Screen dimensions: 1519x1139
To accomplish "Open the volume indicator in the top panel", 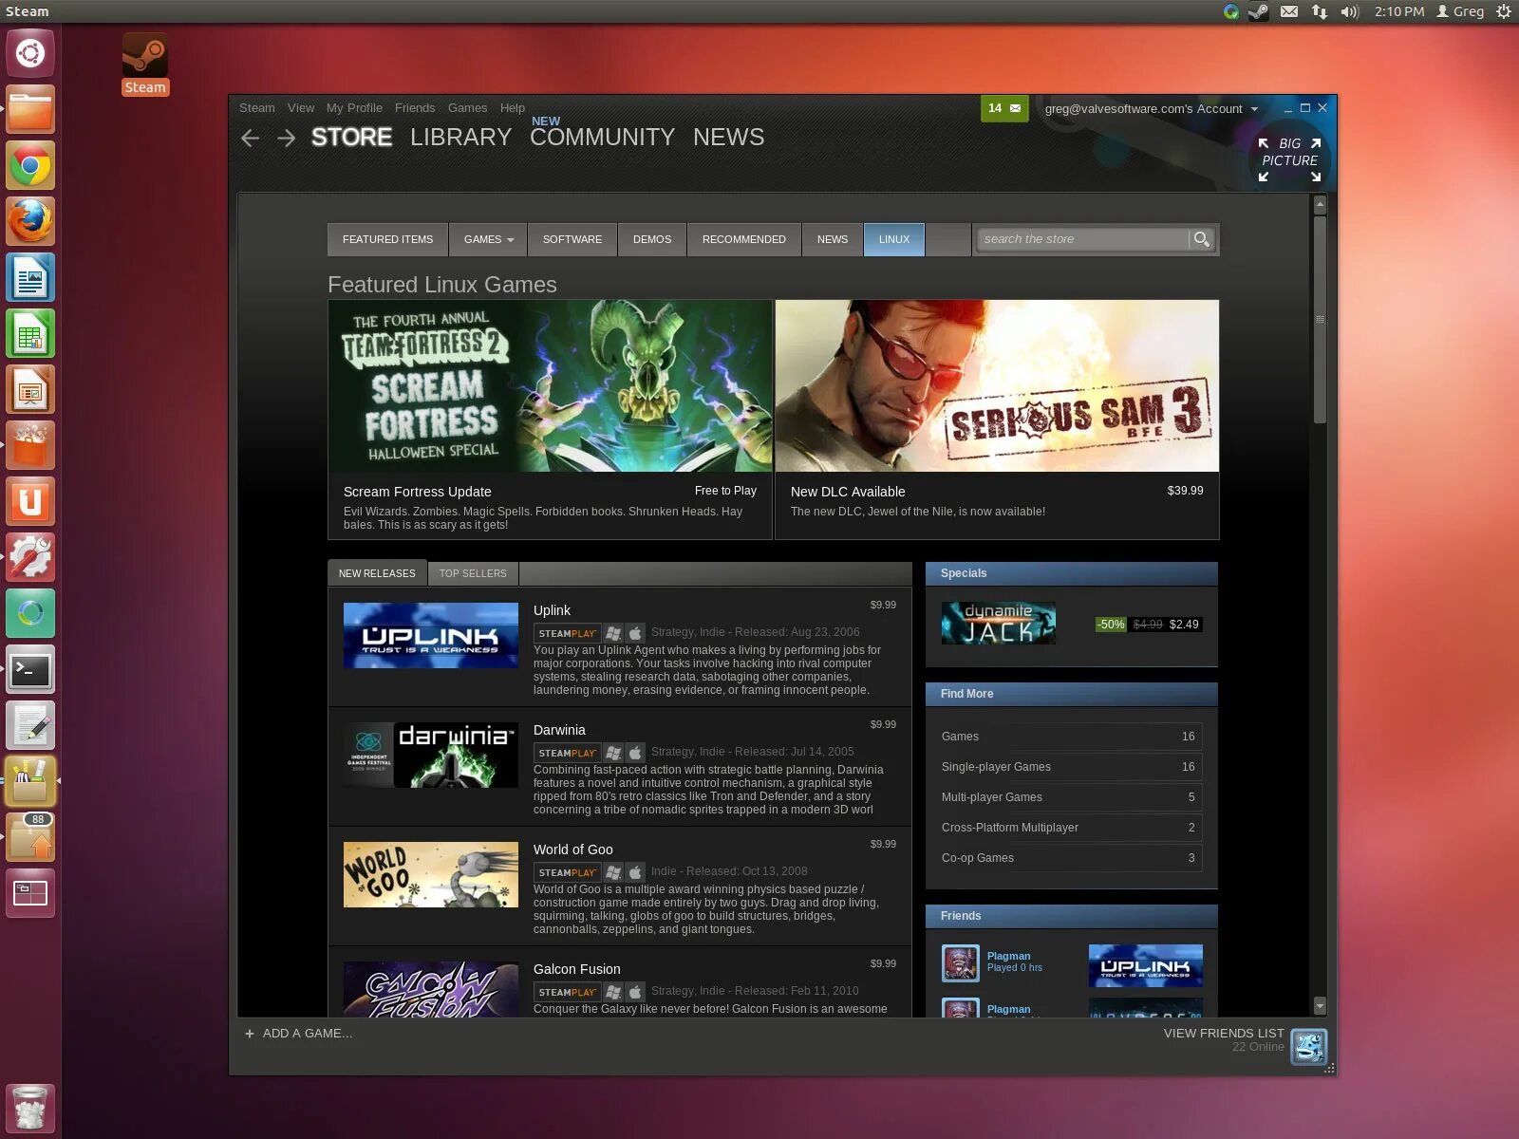I will click(1347, 12).
